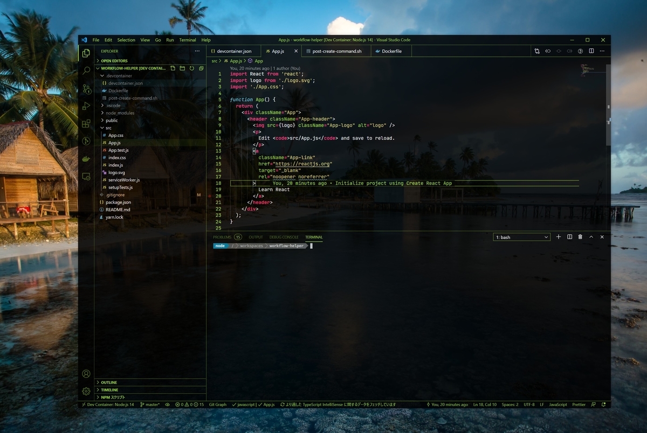Screen dimensions: 647x433
Task: Switch to the Output panel tab
Action: 256,237
